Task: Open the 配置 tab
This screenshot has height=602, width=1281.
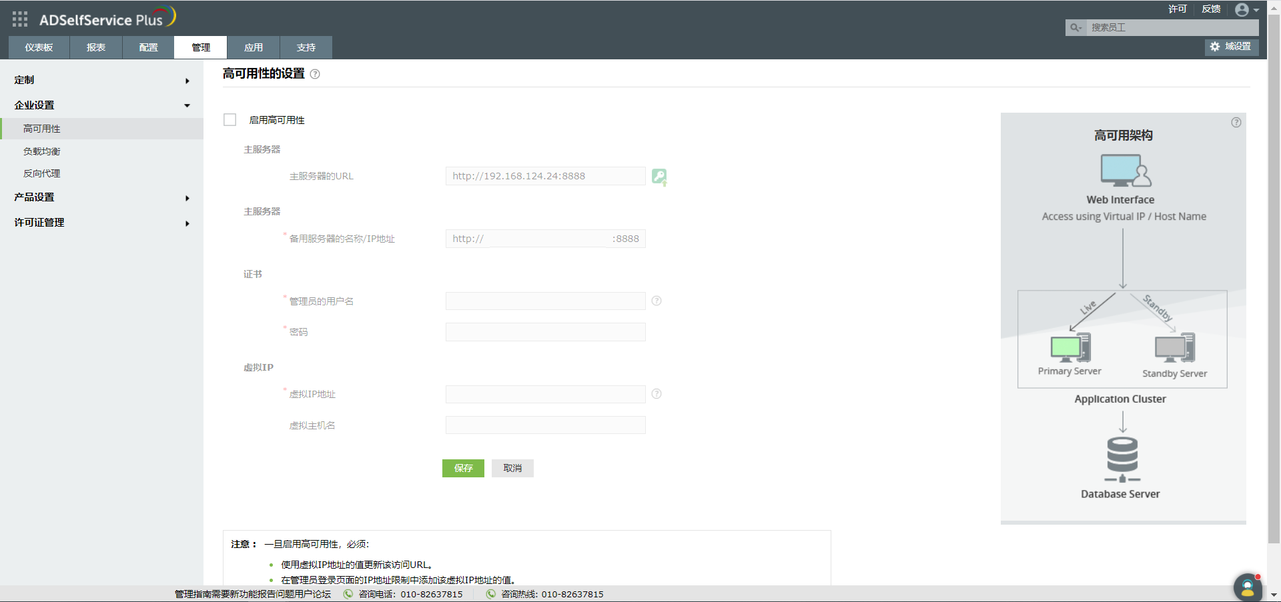Action: click(147, 47)
